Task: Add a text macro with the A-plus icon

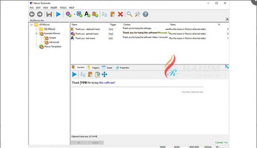Action: coord(87,14)
